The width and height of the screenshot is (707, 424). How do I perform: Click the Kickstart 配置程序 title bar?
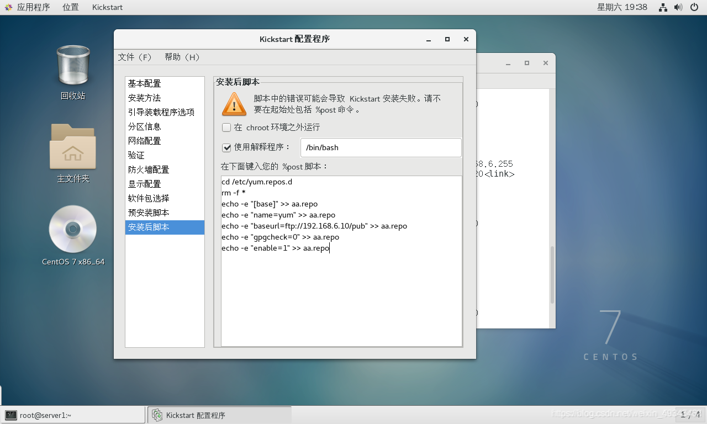click(x=294, y=39)
